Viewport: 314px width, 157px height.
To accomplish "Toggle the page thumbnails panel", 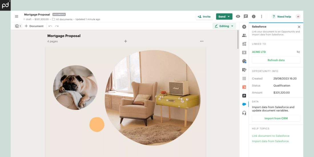I will point(18,26).
